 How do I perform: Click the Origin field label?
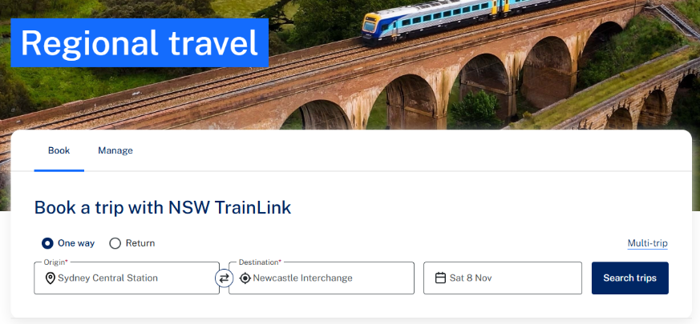55,262
